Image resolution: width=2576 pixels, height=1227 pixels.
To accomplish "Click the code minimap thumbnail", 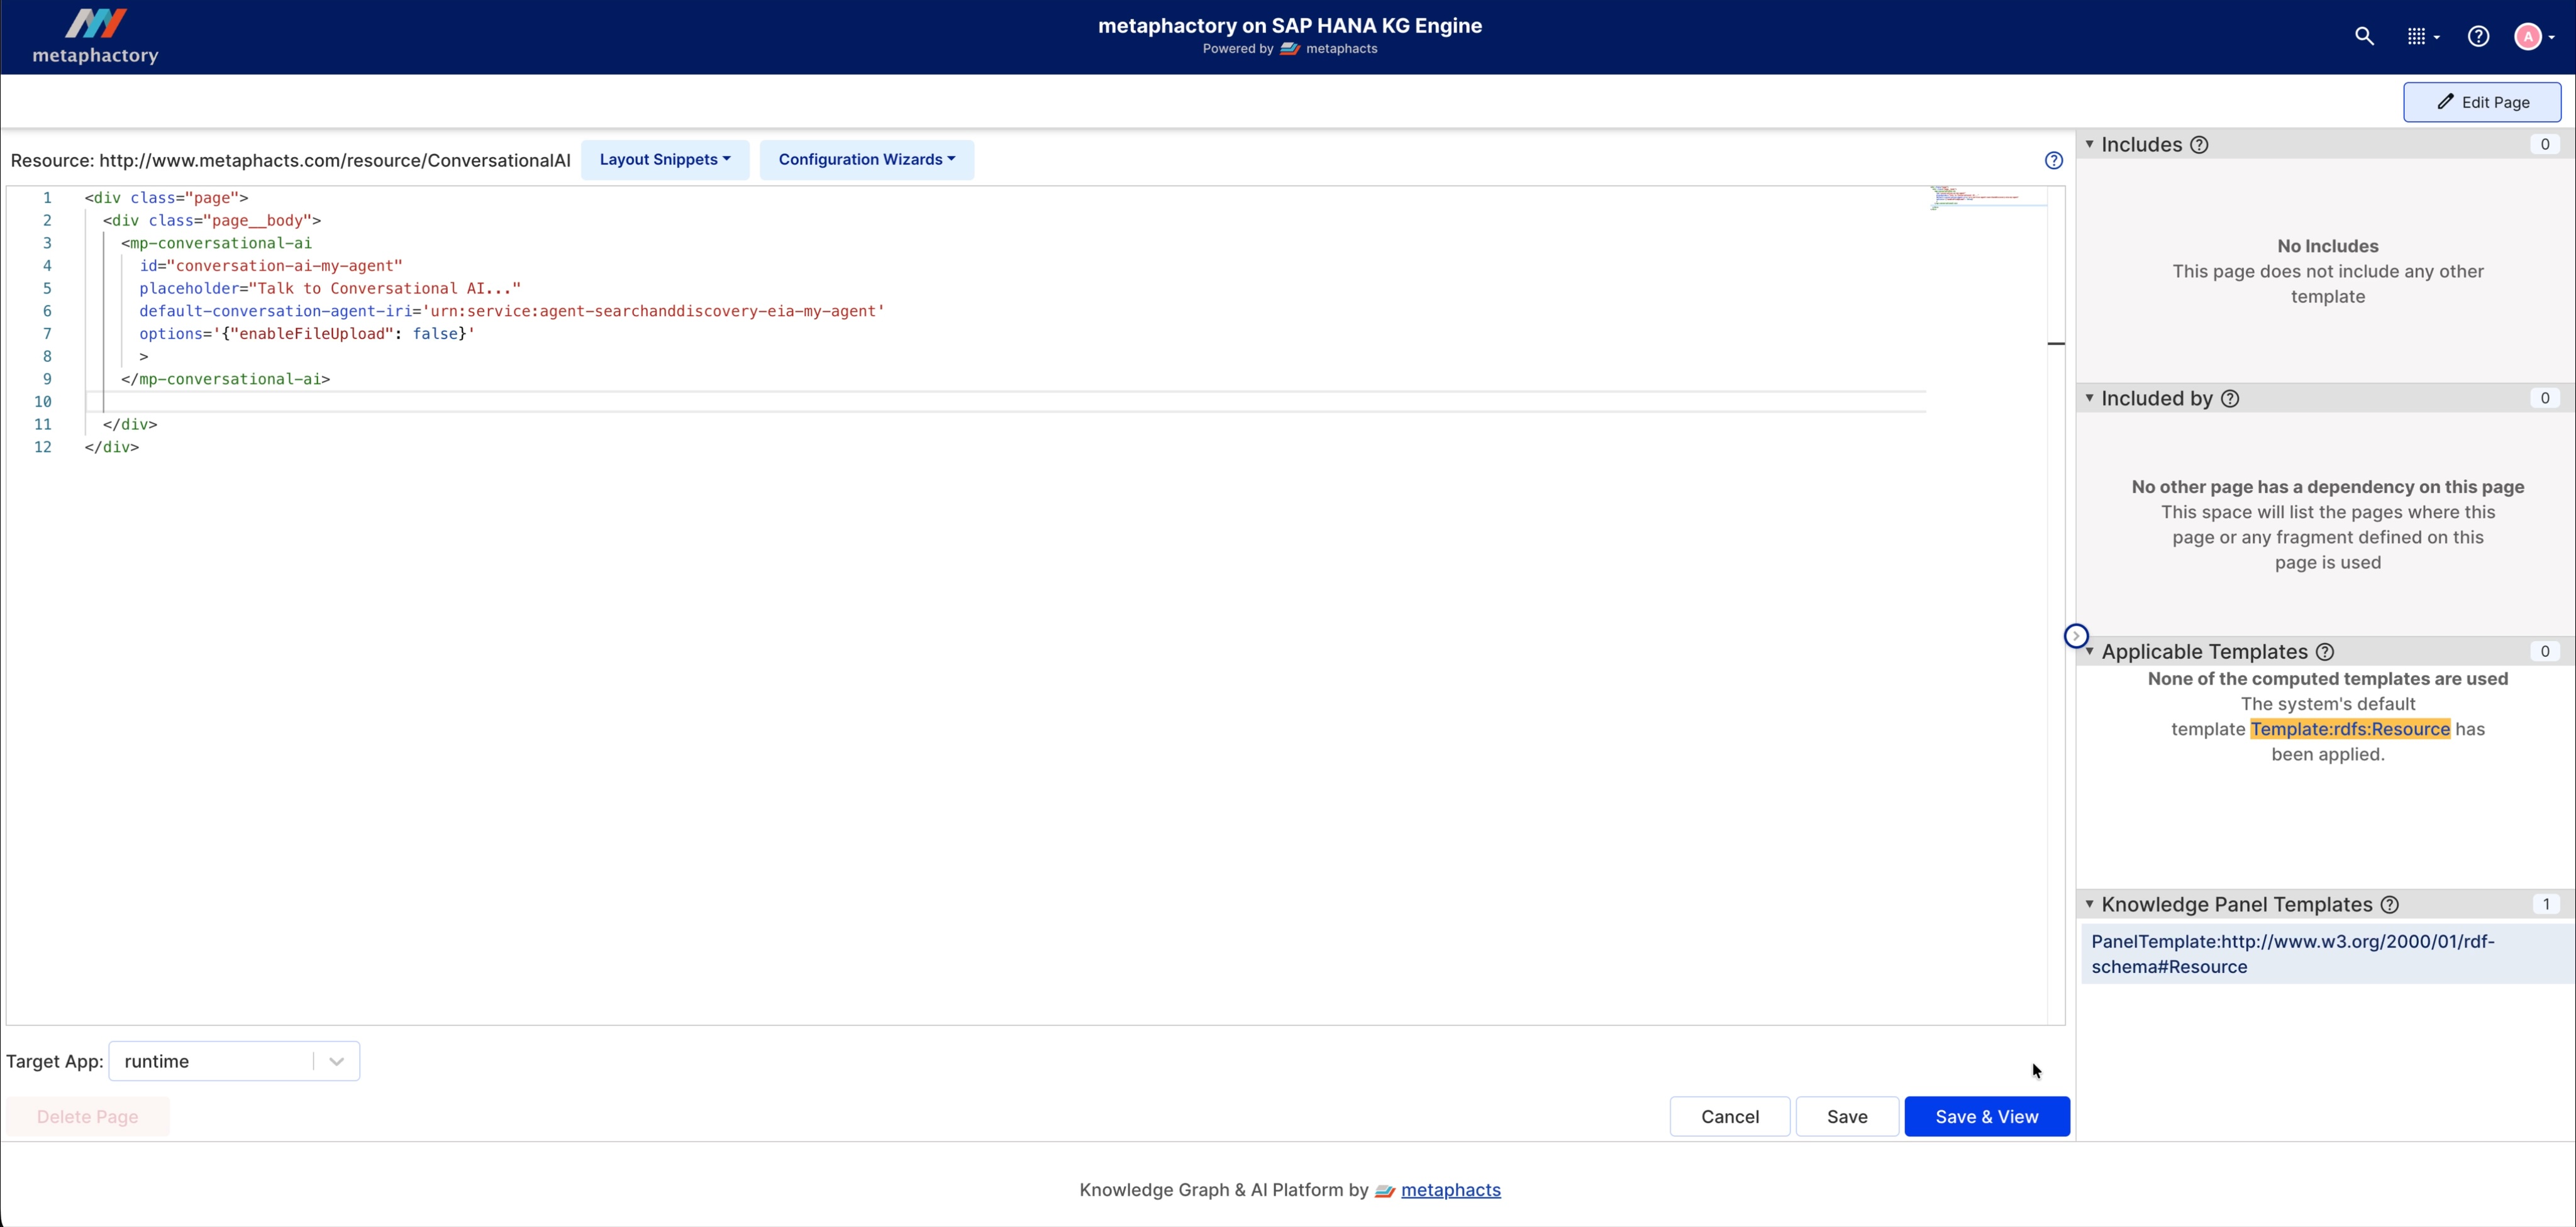I will click(x=1987, y=197).
